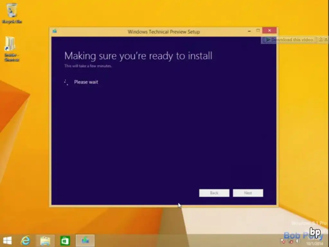The height and width of the screenshot is (247, 329).
Task: Open the Recycle Bin desktop icon
Action: click(12, 13)
